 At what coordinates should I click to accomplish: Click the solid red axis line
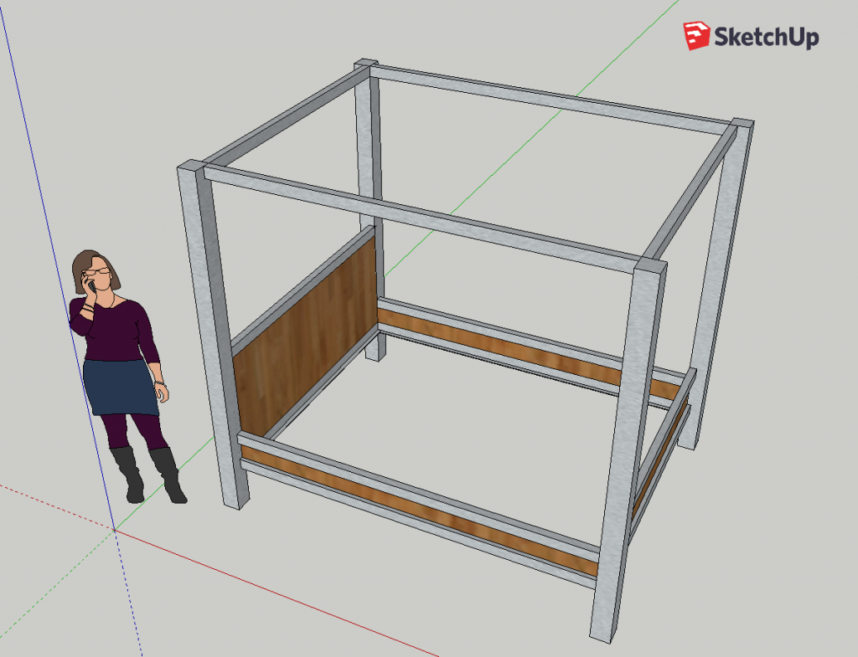tap(277, 592)
